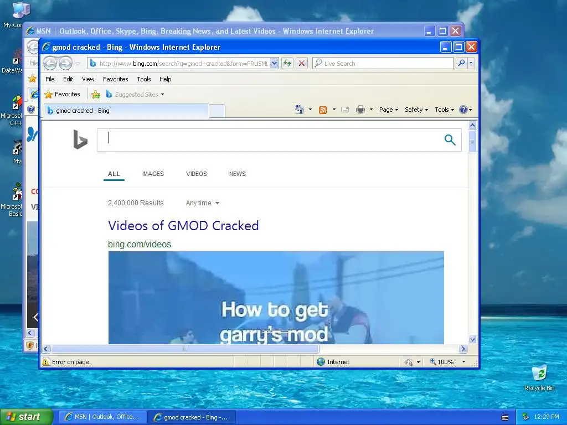Open the Page command bar menu

388,110
